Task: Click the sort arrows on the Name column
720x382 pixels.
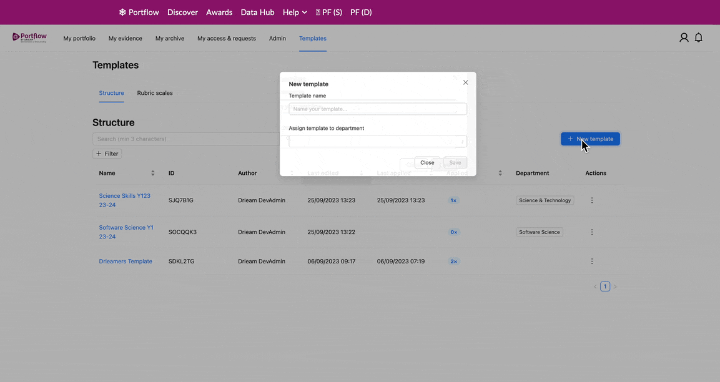Action: [x=152, y=173]
